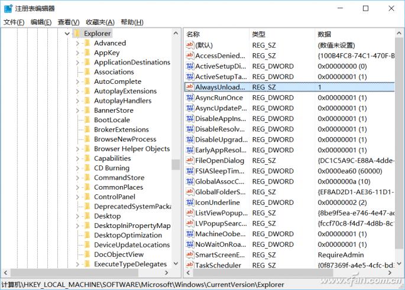Click the DWORD icon of DisableAppIns value
The height and width of the screenshot is (290, 405).
[x=190, y=119]
